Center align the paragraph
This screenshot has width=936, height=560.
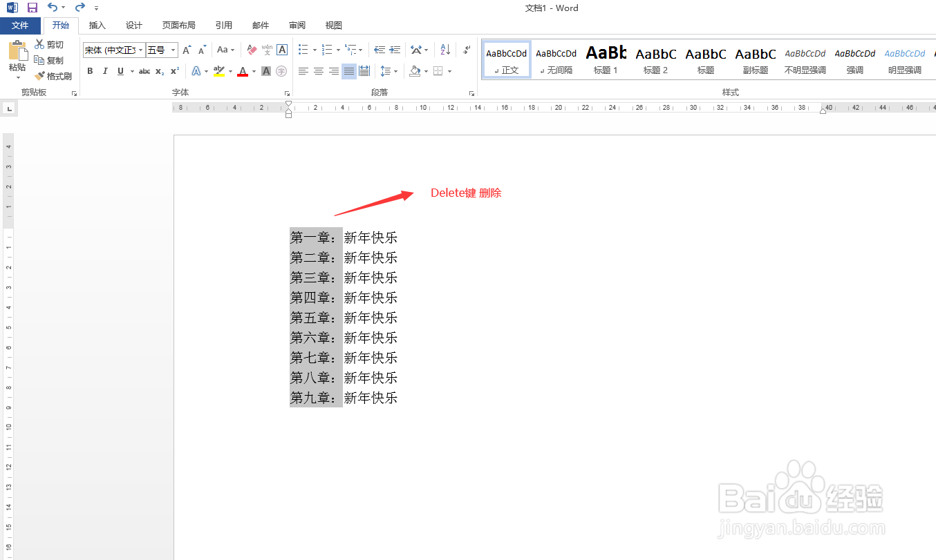pyautogui.click(x=319, y=71)
